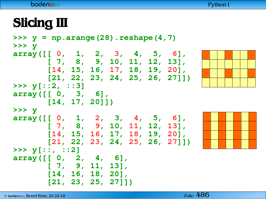Click the 'Python I' header text
The height and width of the screenshot is (199, 266).
point(218,5)
